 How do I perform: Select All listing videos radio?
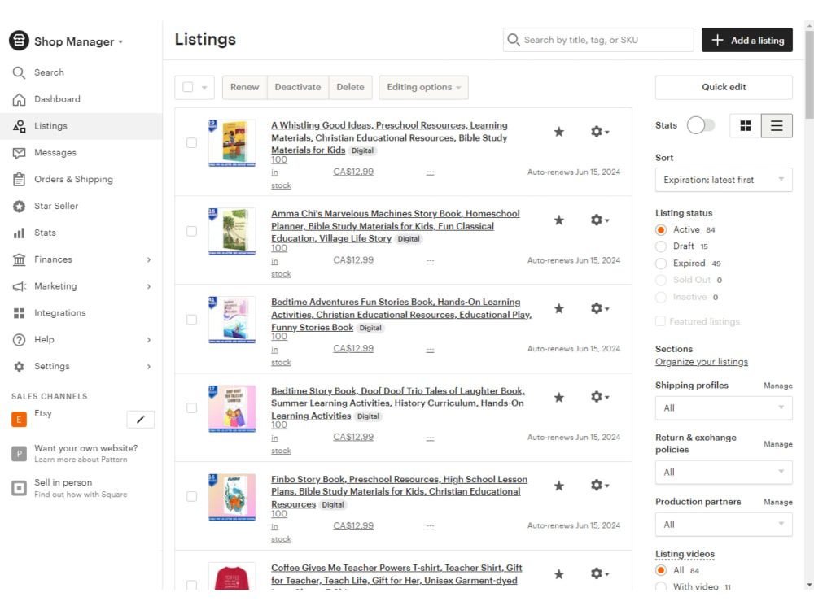pyautogui.click(x=661, y=571)
